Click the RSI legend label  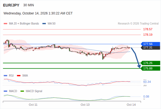11,76
